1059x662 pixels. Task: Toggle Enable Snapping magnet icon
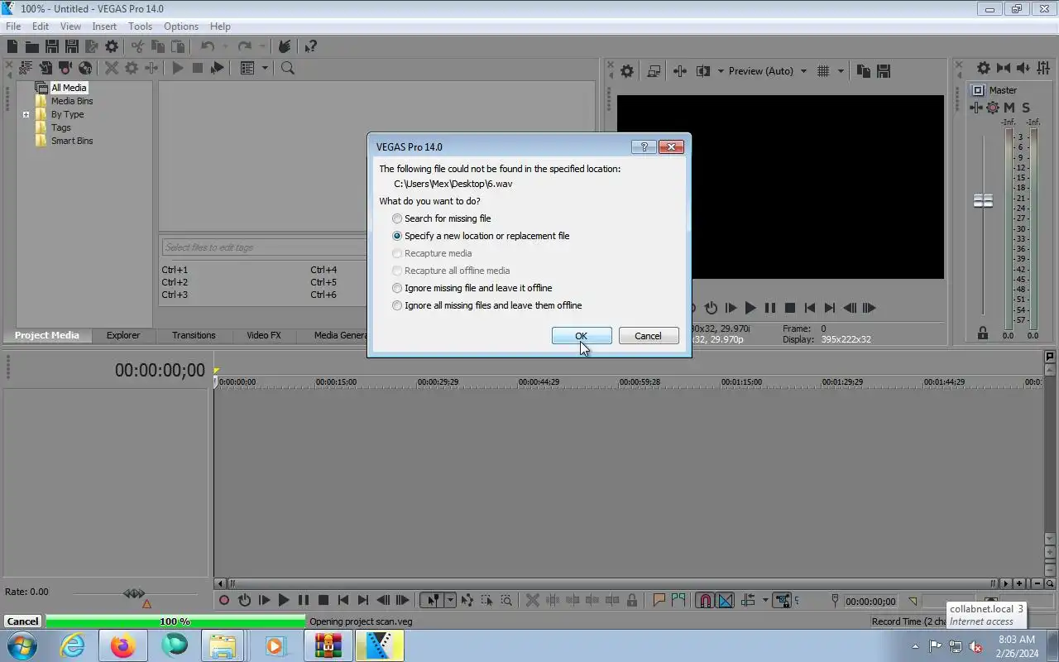(x=705, y=600)
